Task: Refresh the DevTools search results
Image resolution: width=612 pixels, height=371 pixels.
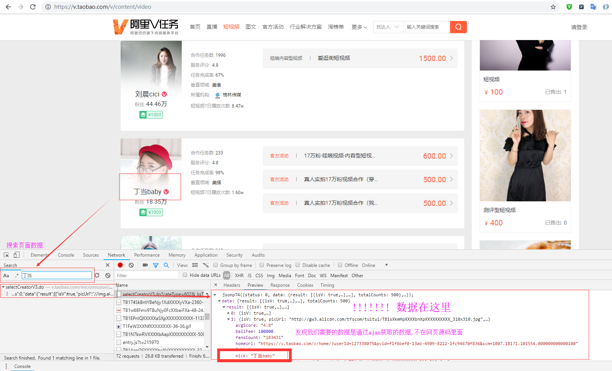Action: coord(97,275)
